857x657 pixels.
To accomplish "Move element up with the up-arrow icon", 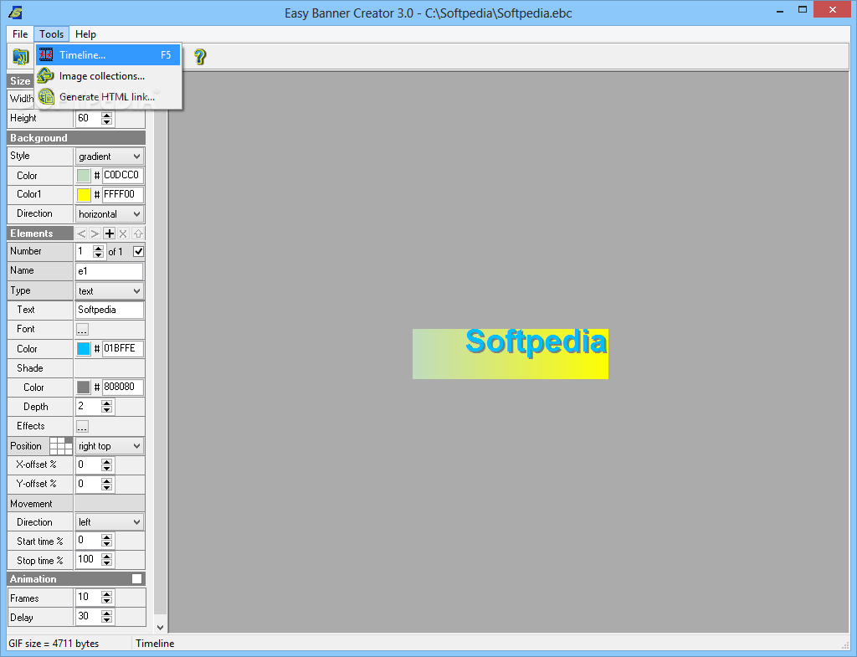I will coord(138,234).
